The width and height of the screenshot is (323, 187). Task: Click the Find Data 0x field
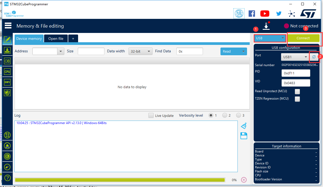[x=190, y=51]
